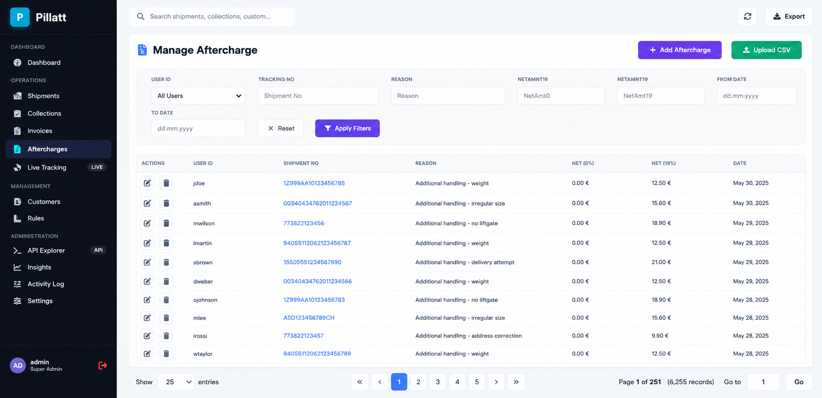Screen dimensions: 822x398
Task: Click the trash icon for dweber
Action: pyautogui.click(x=166, y=281)
